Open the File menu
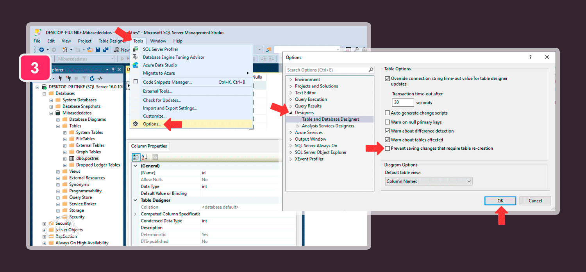Image resolution: width=586 pixels, height=272 pixels. click(x=37, y=41)
